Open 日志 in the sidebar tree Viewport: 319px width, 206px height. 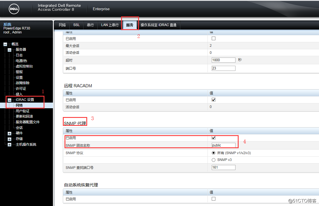pyautogui.click(x=19, y=55)
